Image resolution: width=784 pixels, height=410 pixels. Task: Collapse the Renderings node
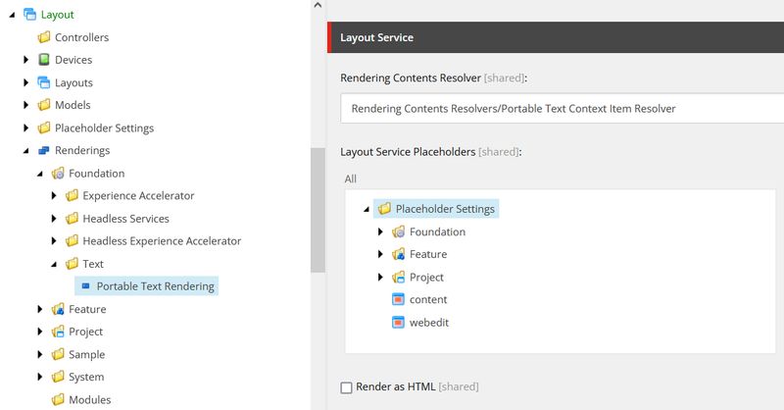26,151
